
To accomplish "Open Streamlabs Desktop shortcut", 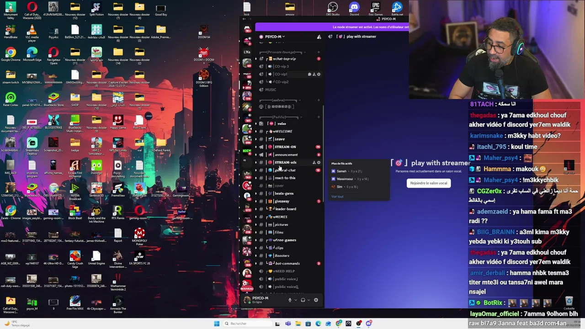I will tap(32, 146).
